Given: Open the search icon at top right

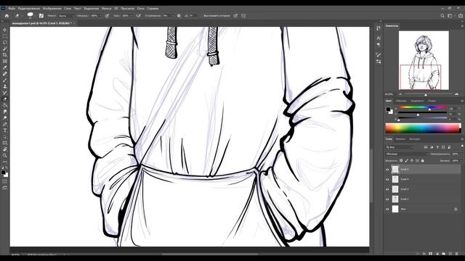Looking at the screenshot, I should [x=442, y=16].
